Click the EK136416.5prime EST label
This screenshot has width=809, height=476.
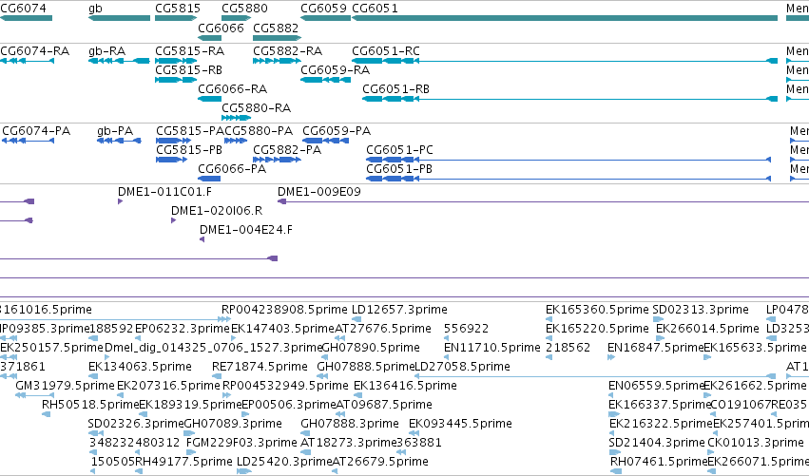pyautogui.click(x=405, y=386)
